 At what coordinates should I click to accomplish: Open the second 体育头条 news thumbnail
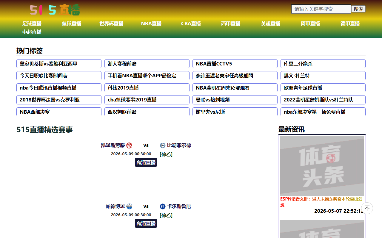point(322,229)
